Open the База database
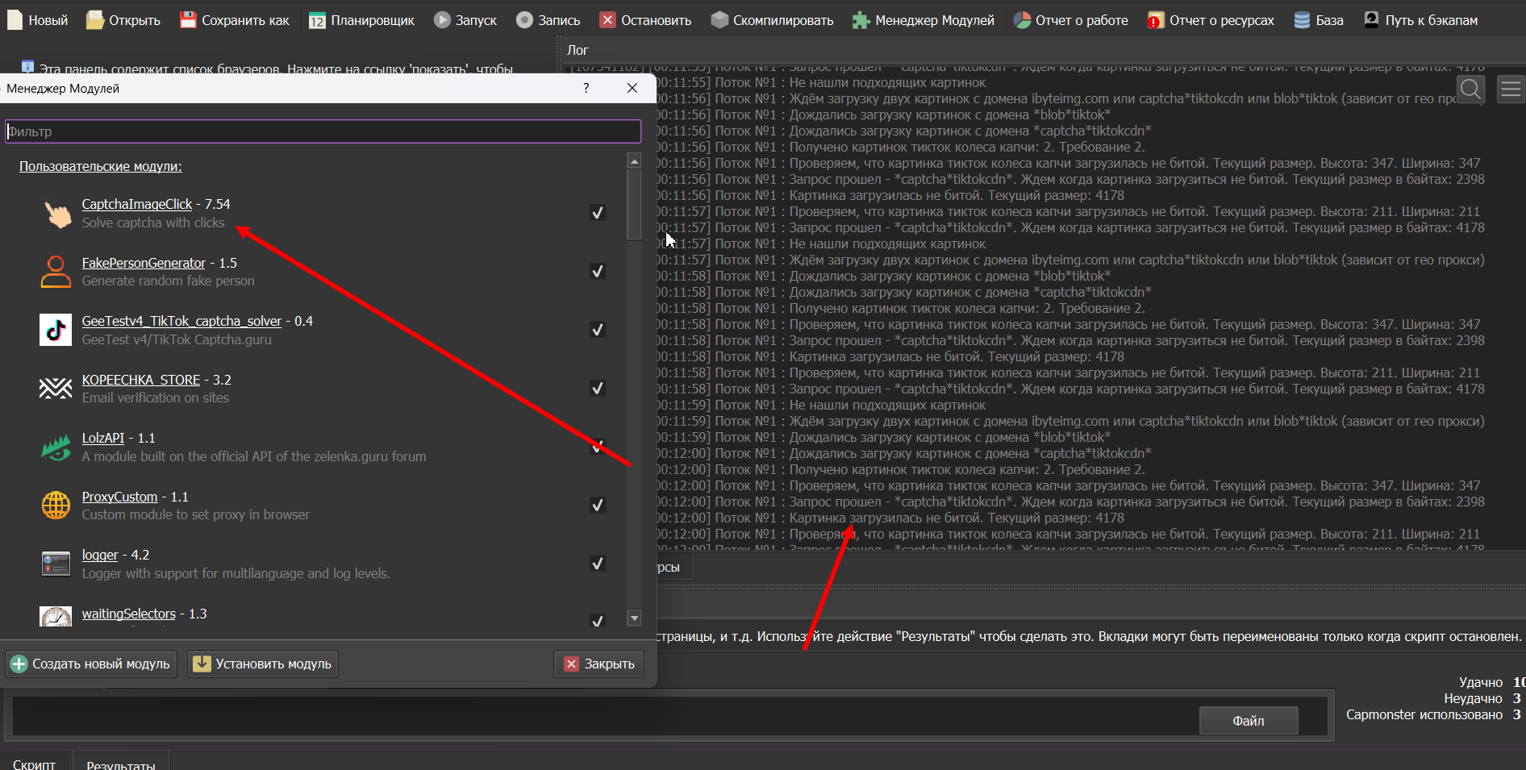1526x770 pixels. tap(1318, 20)
